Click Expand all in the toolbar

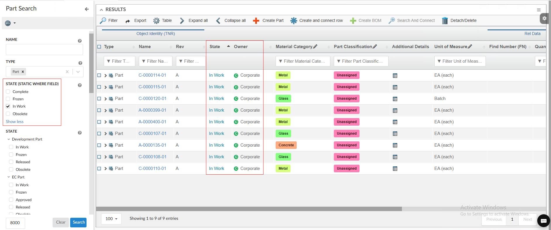click(x=194, y=21)
